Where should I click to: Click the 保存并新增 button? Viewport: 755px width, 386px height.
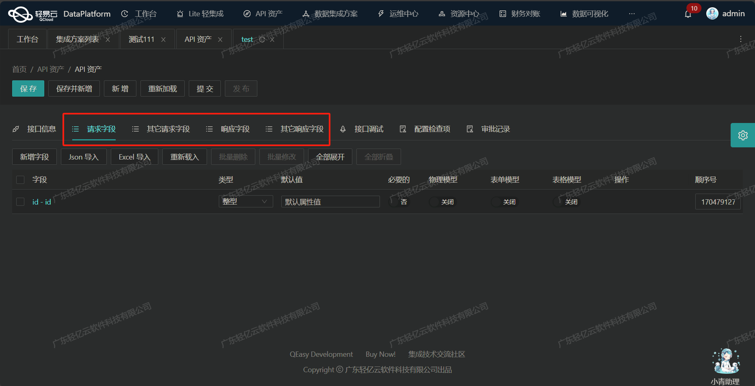pyautogui.click(x=74, y=88)
